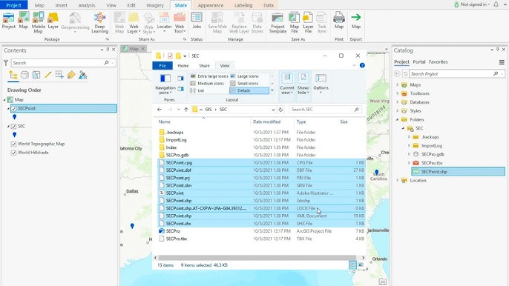Viewport: 509px width, 286px height.
Task: Expand the Locators node in Catalog
Action: 398,180
